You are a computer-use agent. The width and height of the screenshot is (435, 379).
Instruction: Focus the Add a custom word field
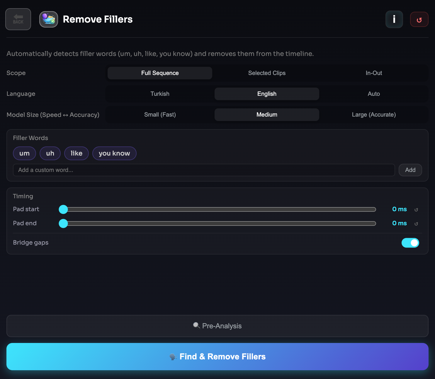(x=204, y=170)
